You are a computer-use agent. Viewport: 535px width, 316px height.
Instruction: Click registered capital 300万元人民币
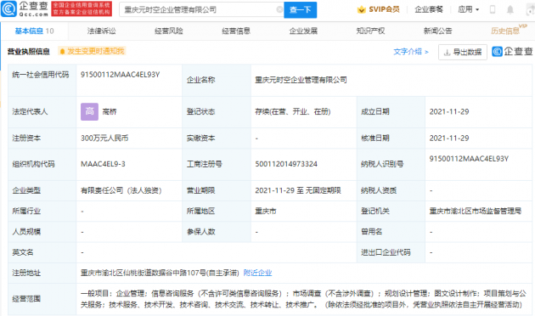104,138
